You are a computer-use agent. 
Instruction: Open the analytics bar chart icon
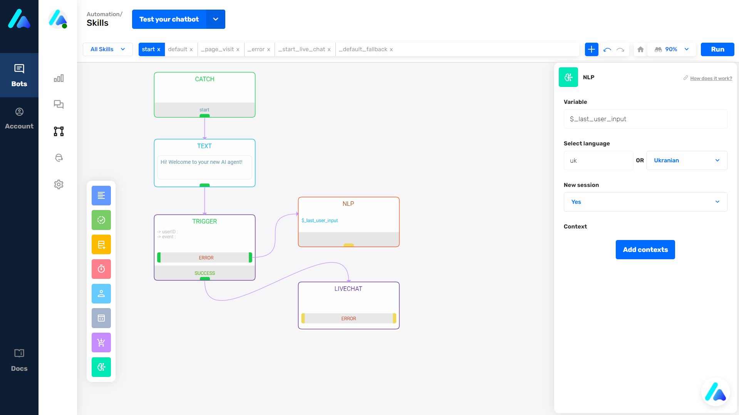(x=59, y=78)
